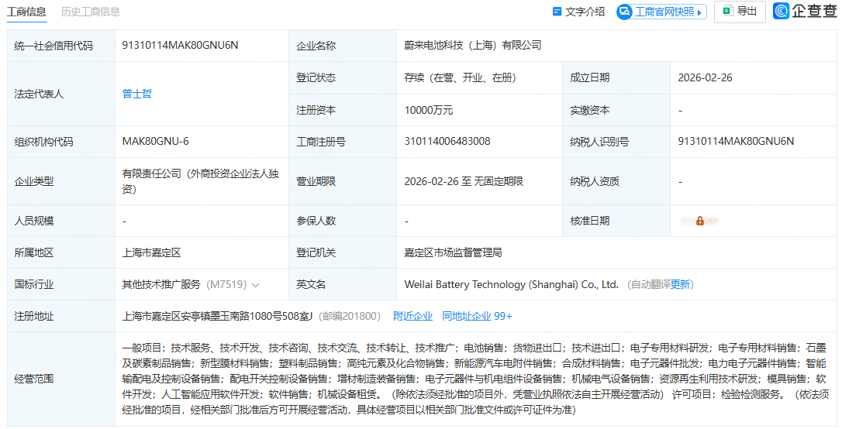This screenshot has height=429, width=842.
Task: Open the 历史工商信息 tab
Action: (91, 12)
